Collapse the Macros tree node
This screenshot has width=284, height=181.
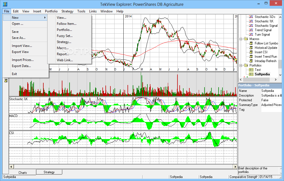click(241, 39)
